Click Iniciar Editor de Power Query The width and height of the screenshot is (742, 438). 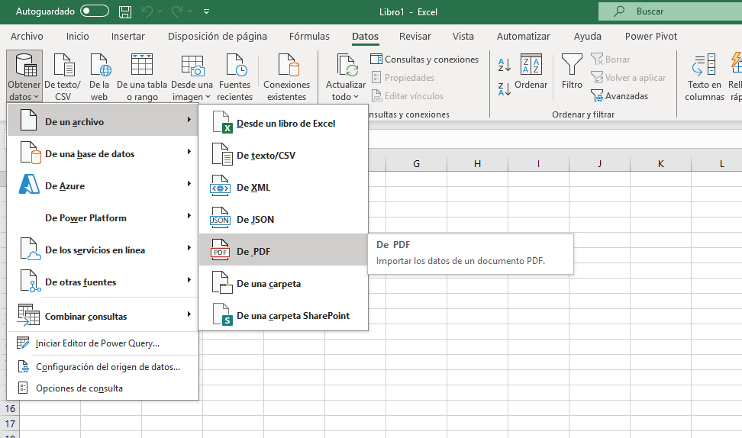point(97,343)
